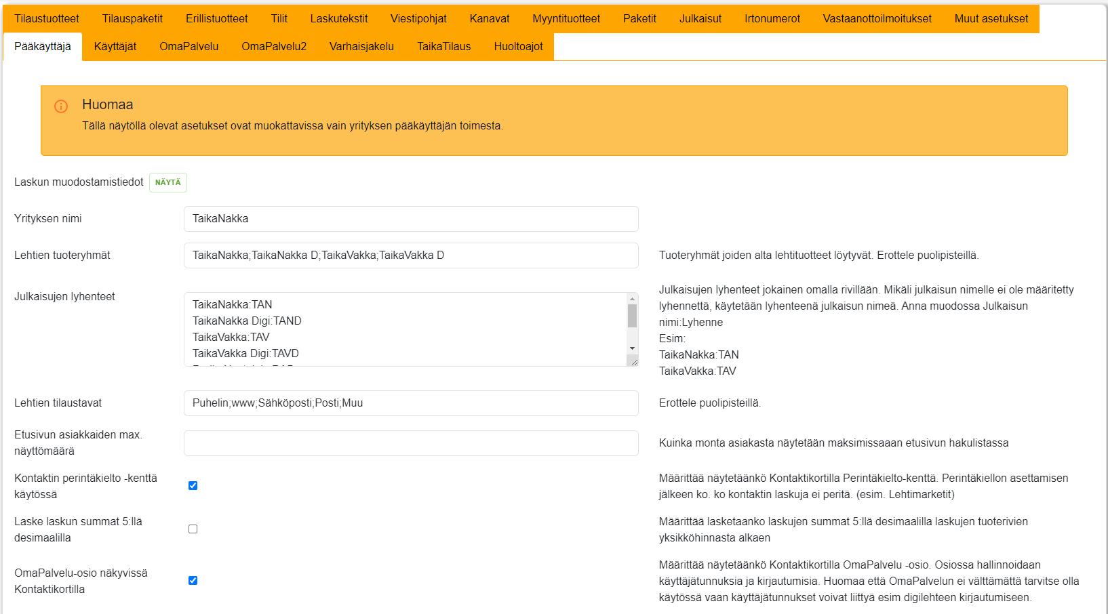
Task: Switch to the Myyntituotteet tab
Action: [x=566, y=19]
